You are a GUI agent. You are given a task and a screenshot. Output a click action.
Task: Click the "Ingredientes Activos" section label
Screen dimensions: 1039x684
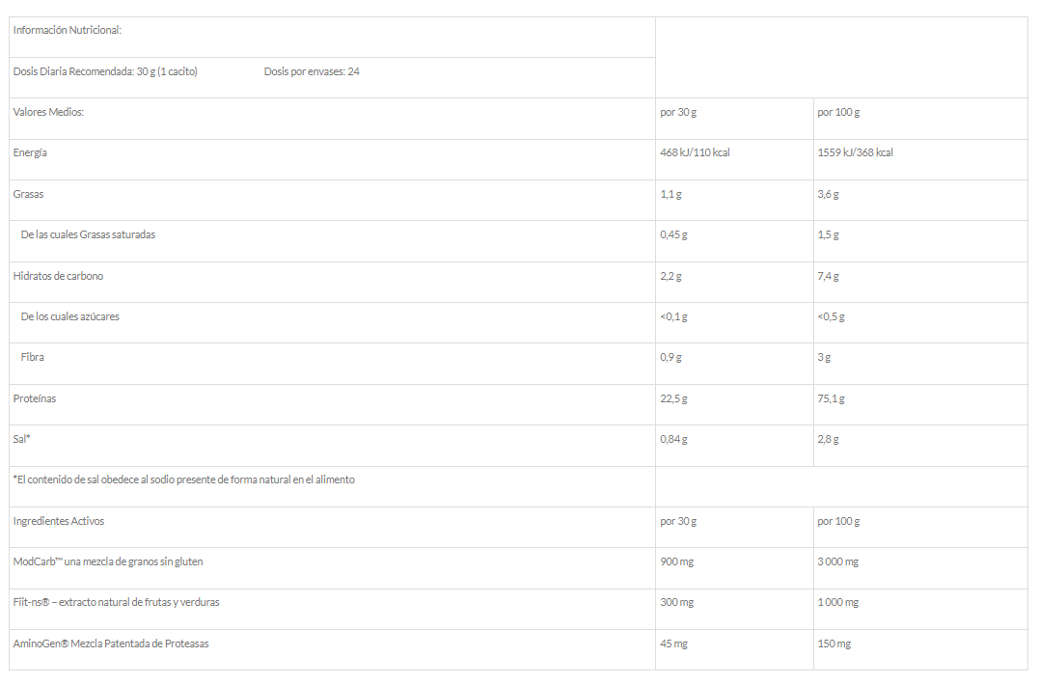[x=59, y=521]
